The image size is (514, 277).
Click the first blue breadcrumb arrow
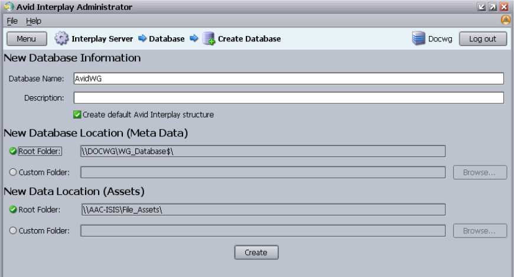tap(142, 39)
